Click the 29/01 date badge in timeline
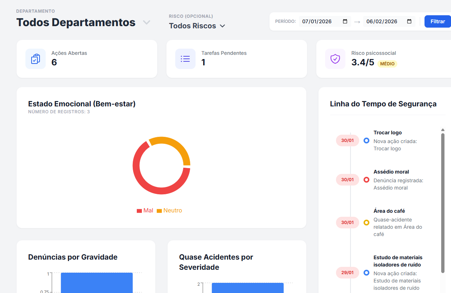This screenshot has width=451, height=293. 347,273
